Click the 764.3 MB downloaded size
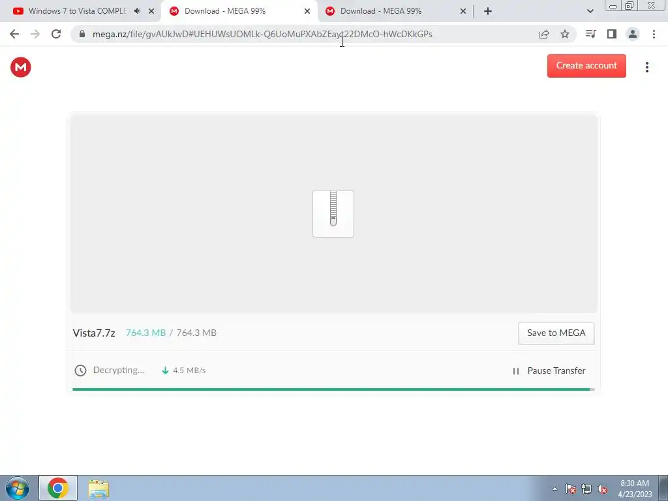The image size is (668, 501). click(x=145, y=333)
